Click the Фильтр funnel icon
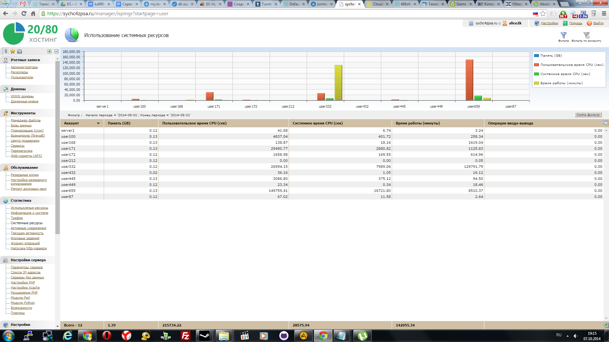 563,35
